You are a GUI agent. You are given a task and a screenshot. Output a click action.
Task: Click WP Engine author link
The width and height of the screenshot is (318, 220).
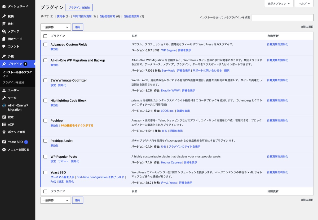(x=169, y=50)
